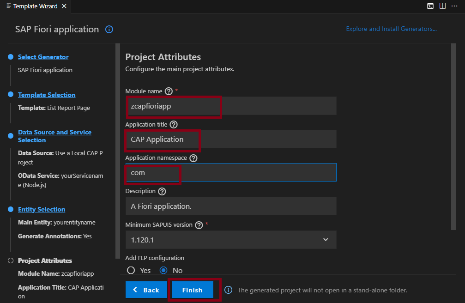The image size is (465, 303).
Task: Click the Description input field
Action: 231,206
